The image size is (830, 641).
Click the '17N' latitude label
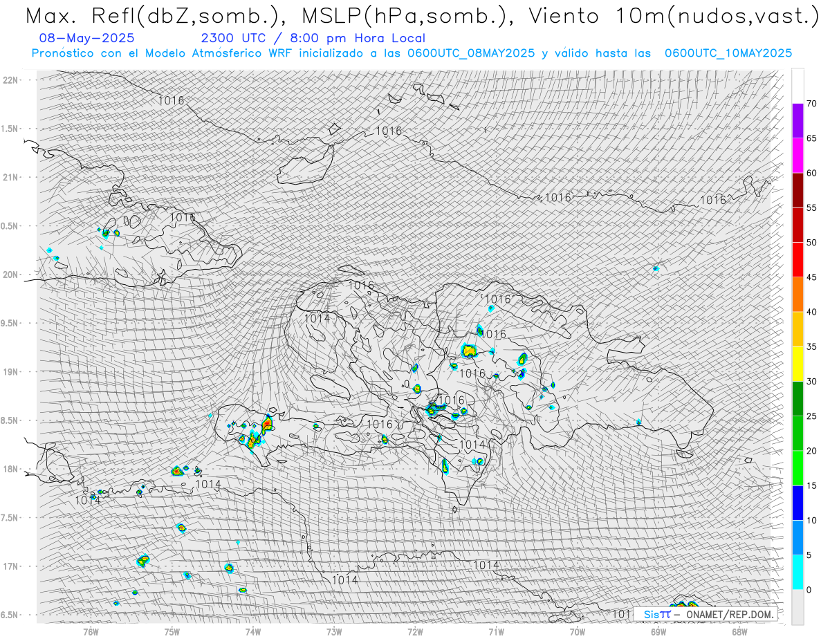pos(10,566)
